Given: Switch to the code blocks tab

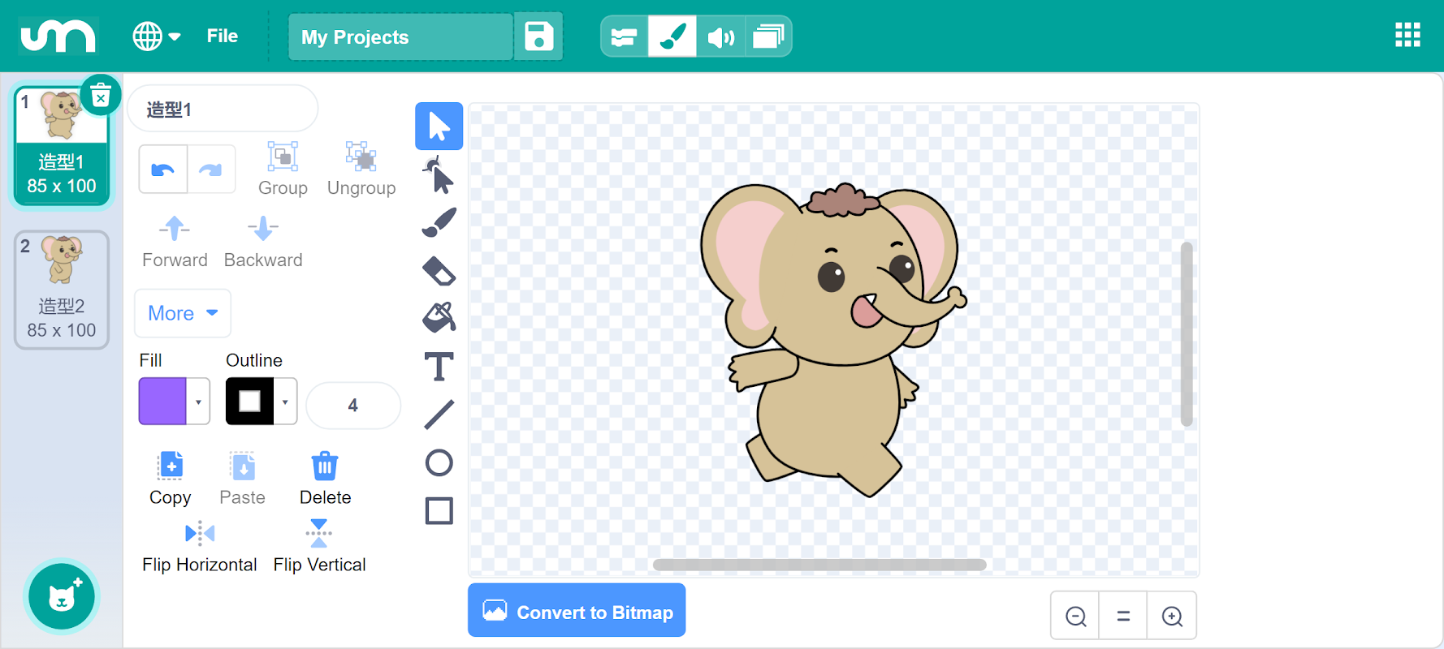Looking at the screenshot, I should [x=624, y=37].
